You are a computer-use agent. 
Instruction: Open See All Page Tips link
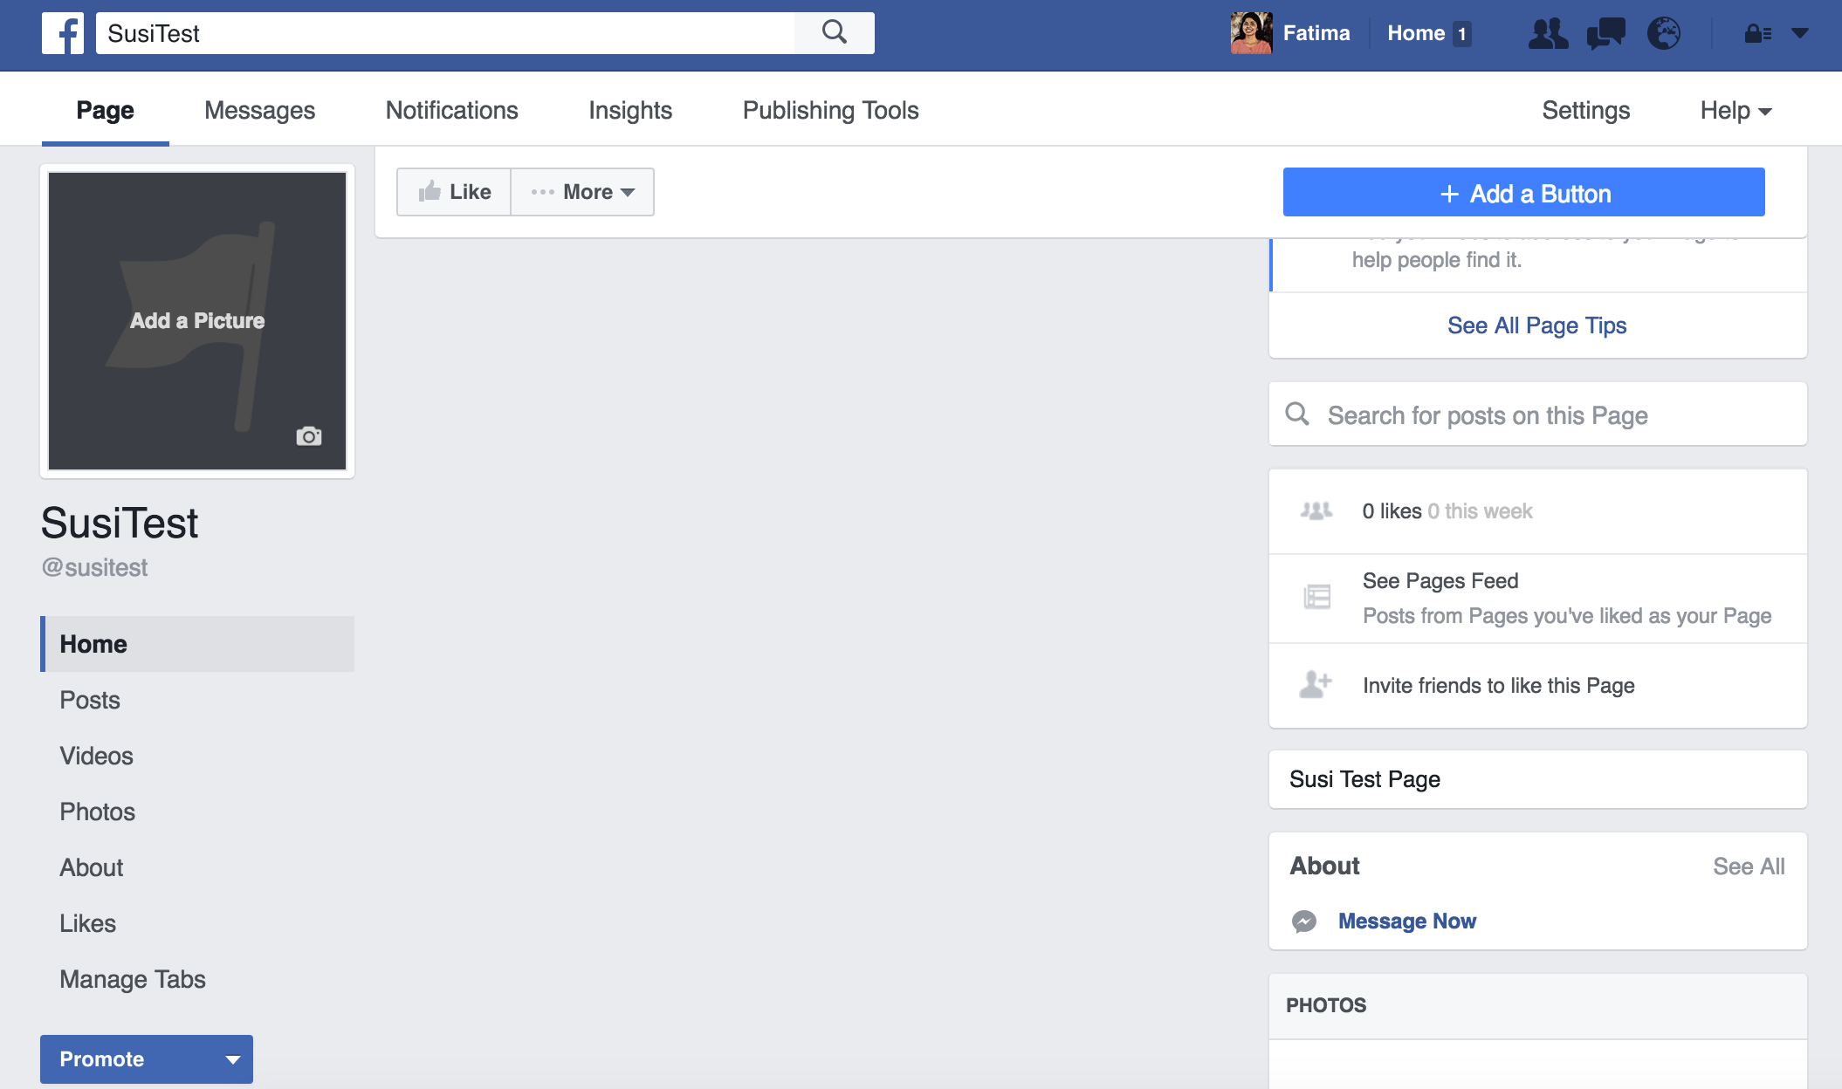click(1536, 325)
